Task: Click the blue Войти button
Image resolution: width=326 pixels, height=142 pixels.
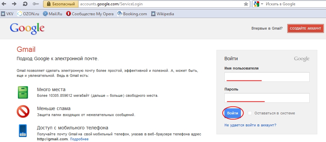Action: coord(233,113)
